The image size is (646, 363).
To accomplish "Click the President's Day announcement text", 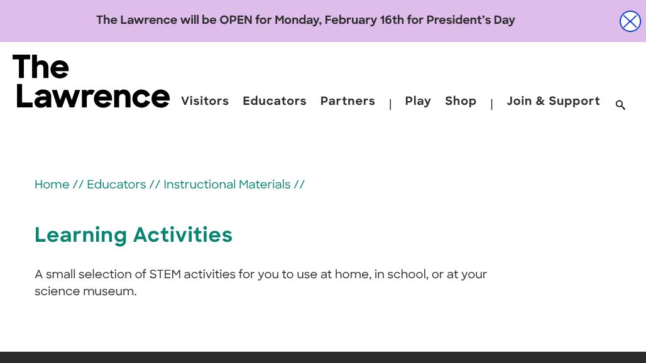I will (x=305, y=20).
